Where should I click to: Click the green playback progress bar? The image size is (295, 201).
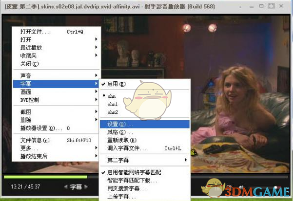[x=45, y=177]
